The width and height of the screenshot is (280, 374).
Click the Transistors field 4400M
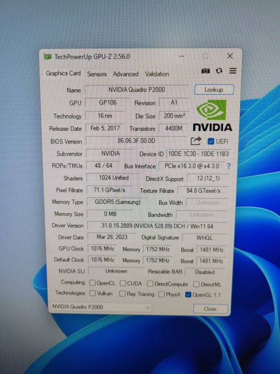[x=174, y=129]
